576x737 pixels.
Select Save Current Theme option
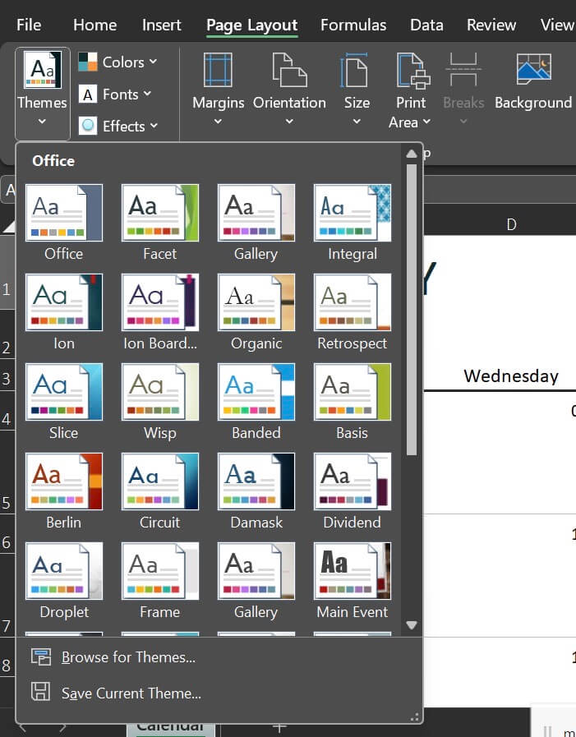131,693
